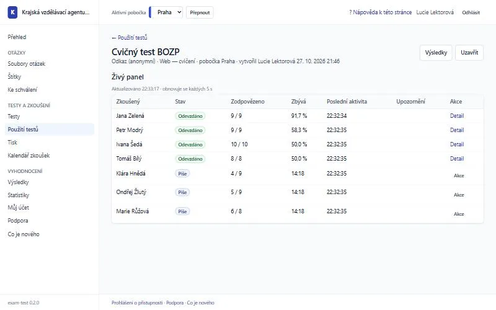Click name Marie Růžová in table

[x=133, y=211]
